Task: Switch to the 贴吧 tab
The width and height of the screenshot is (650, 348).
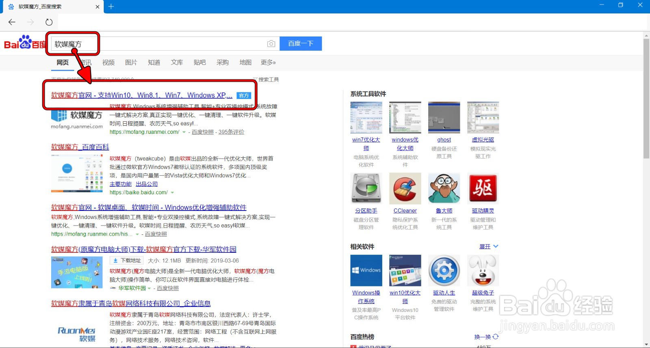Action: (199, 62)
